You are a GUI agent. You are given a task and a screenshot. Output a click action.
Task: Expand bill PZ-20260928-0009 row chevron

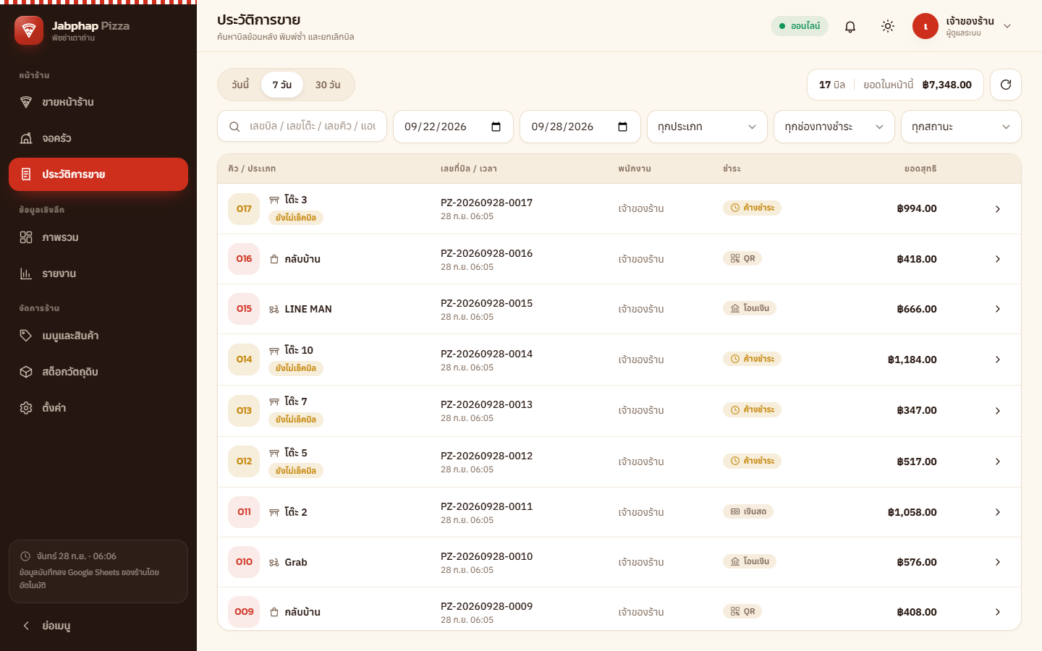pos(998,612)
